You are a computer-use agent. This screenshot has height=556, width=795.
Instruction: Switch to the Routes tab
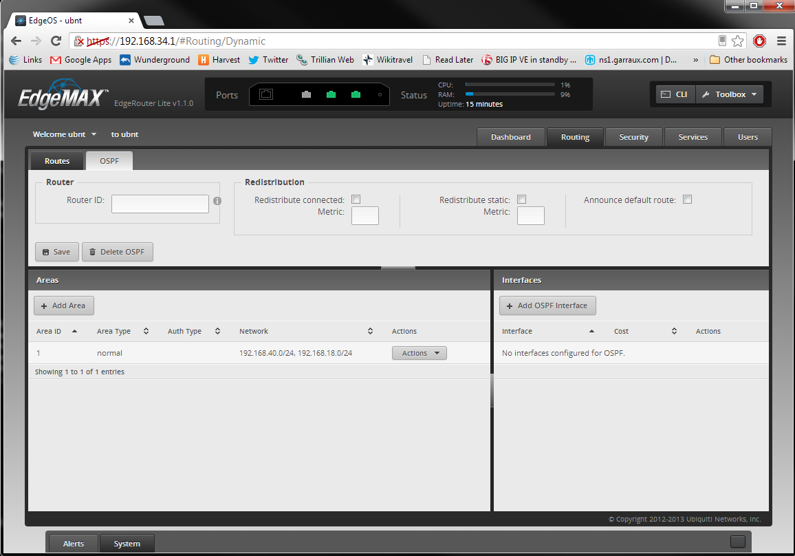[57, 161]
